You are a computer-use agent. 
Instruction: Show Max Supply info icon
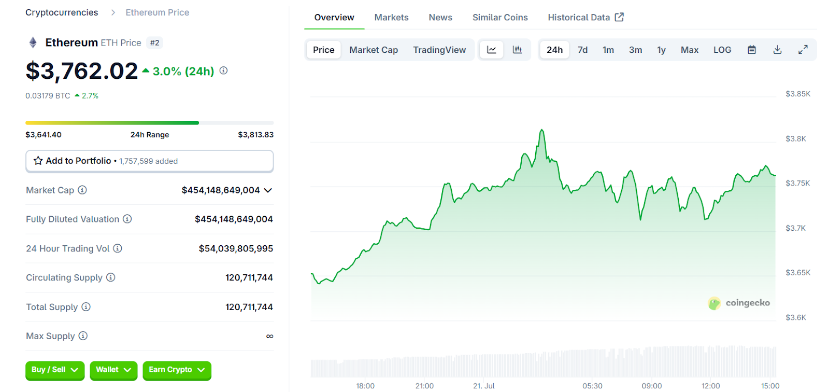(x=83, y=336)
